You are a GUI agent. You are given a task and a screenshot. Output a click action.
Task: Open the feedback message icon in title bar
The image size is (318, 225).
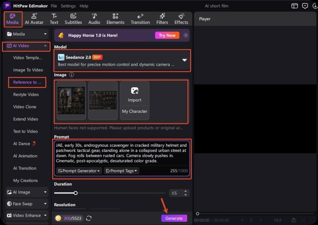[x=305, y=6]
